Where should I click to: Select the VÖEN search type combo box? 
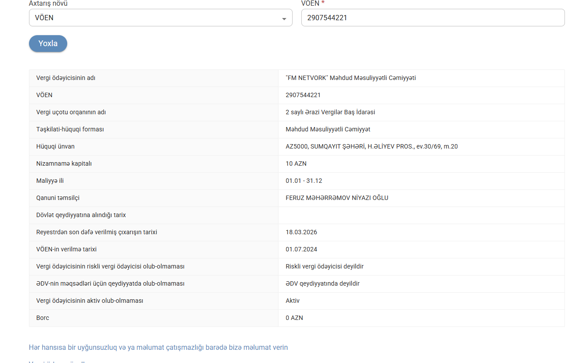click(x=160, y=18)
